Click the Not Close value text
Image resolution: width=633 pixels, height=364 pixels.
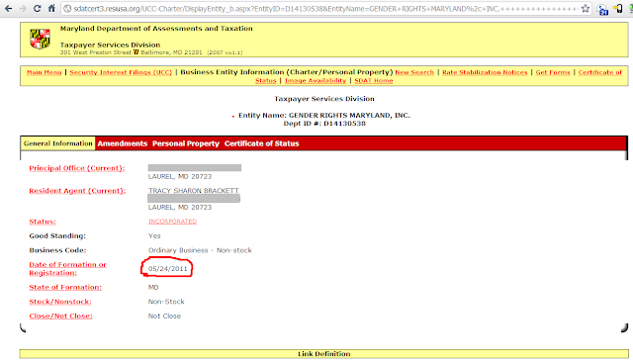pos(164,316)
